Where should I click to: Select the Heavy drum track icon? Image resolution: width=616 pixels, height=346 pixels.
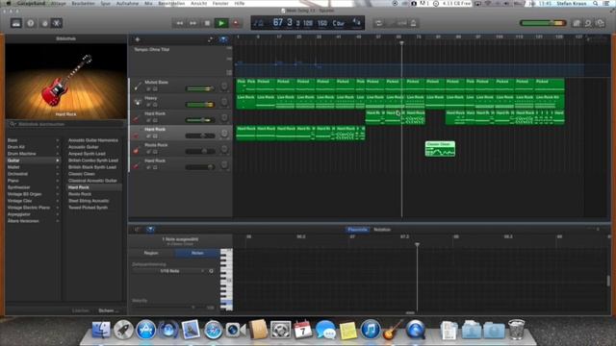coord(137,102)
